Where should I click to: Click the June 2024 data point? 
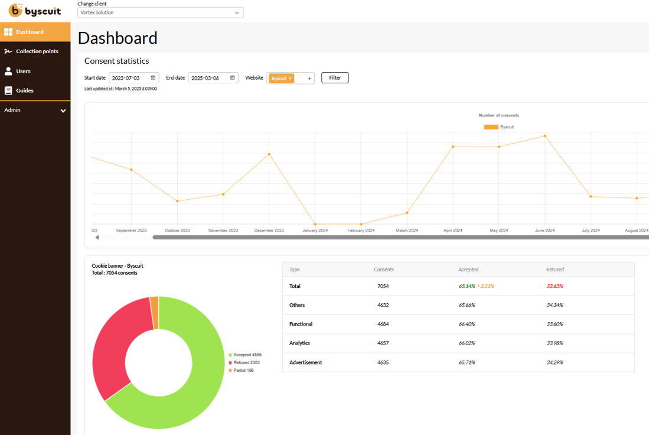click(x=544, y=136)
